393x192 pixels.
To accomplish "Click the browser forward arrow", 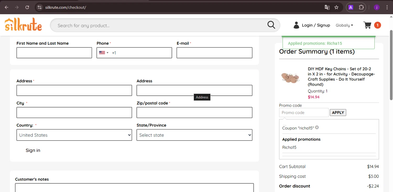I will 17,7.
